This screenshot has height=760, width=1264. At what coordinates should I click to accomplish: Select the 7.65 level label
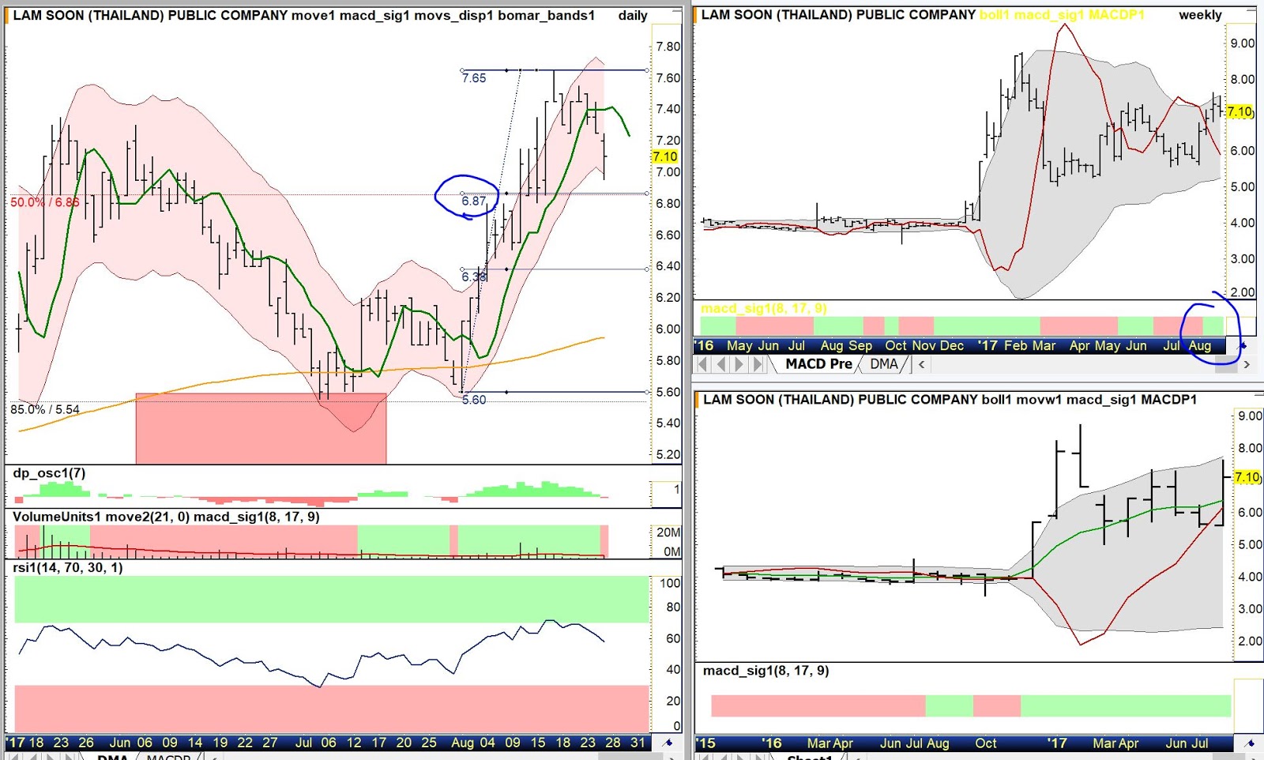click(474, 78)
